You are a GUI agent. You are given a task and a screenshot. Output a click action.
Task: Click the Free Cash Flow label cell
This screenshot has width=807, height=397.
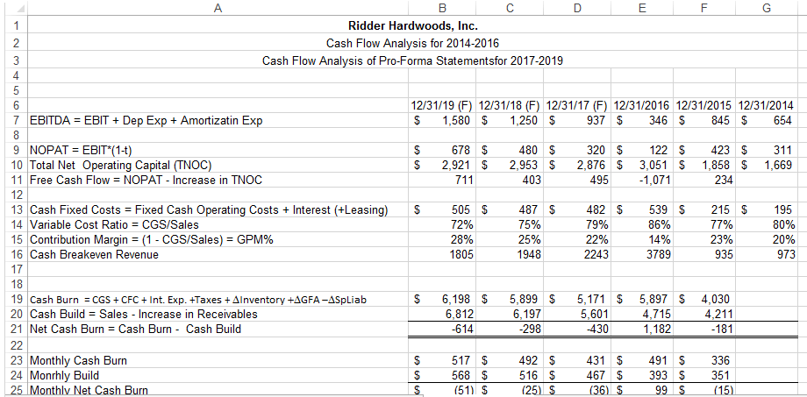218,180
